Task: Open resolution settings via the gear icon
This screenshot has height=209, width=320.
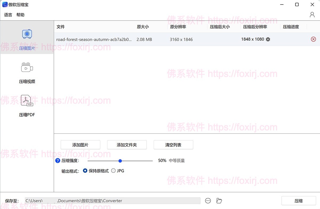Action: 268,39
